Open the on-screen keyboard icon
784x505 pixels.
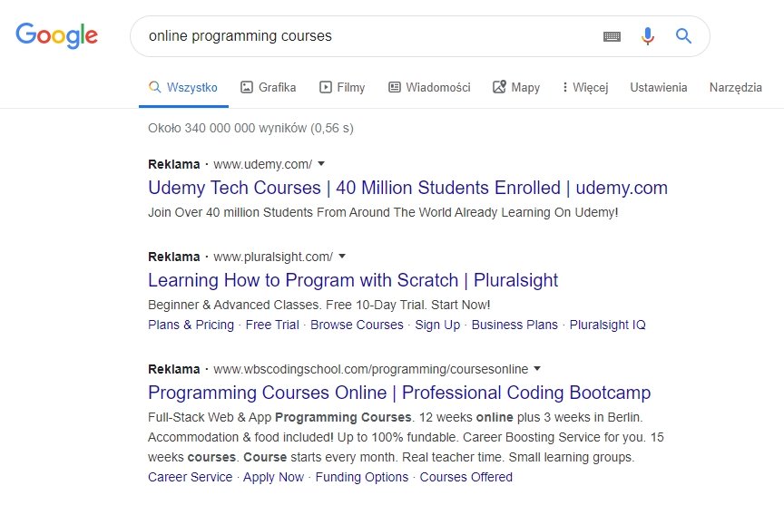[612, 36]
